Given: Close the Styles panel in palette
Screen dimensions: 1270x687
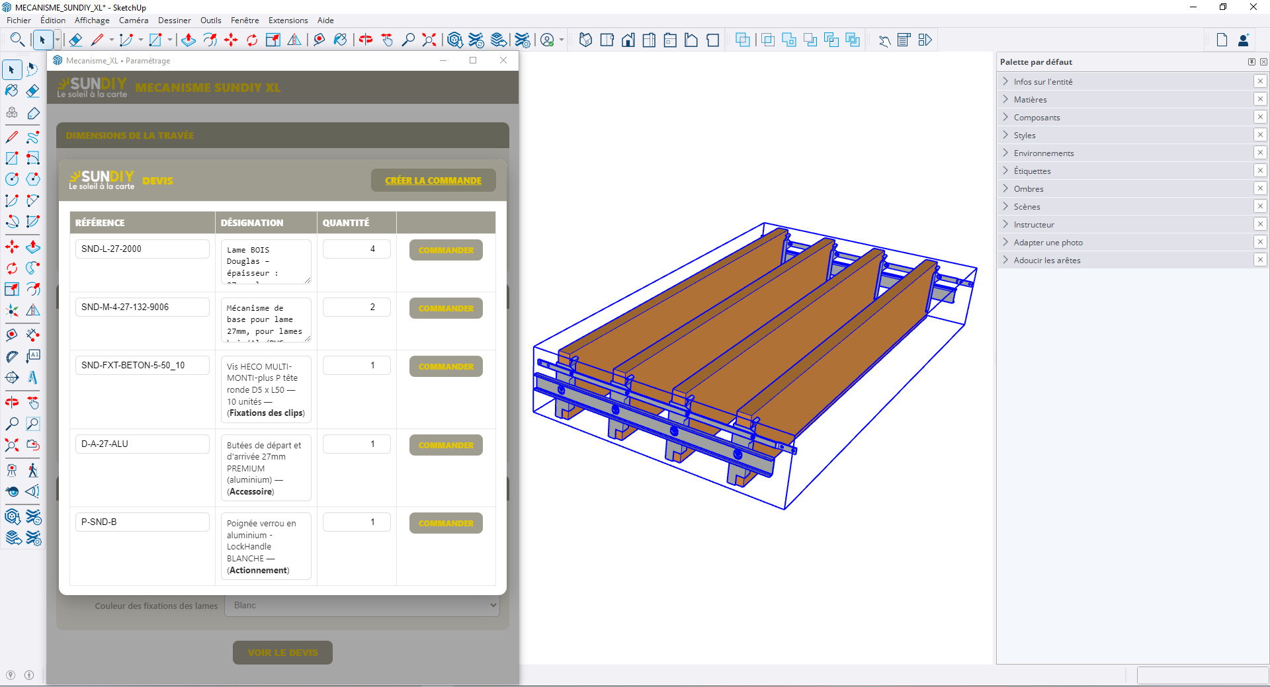Looking at the screenshot, I should [1260, 135].
